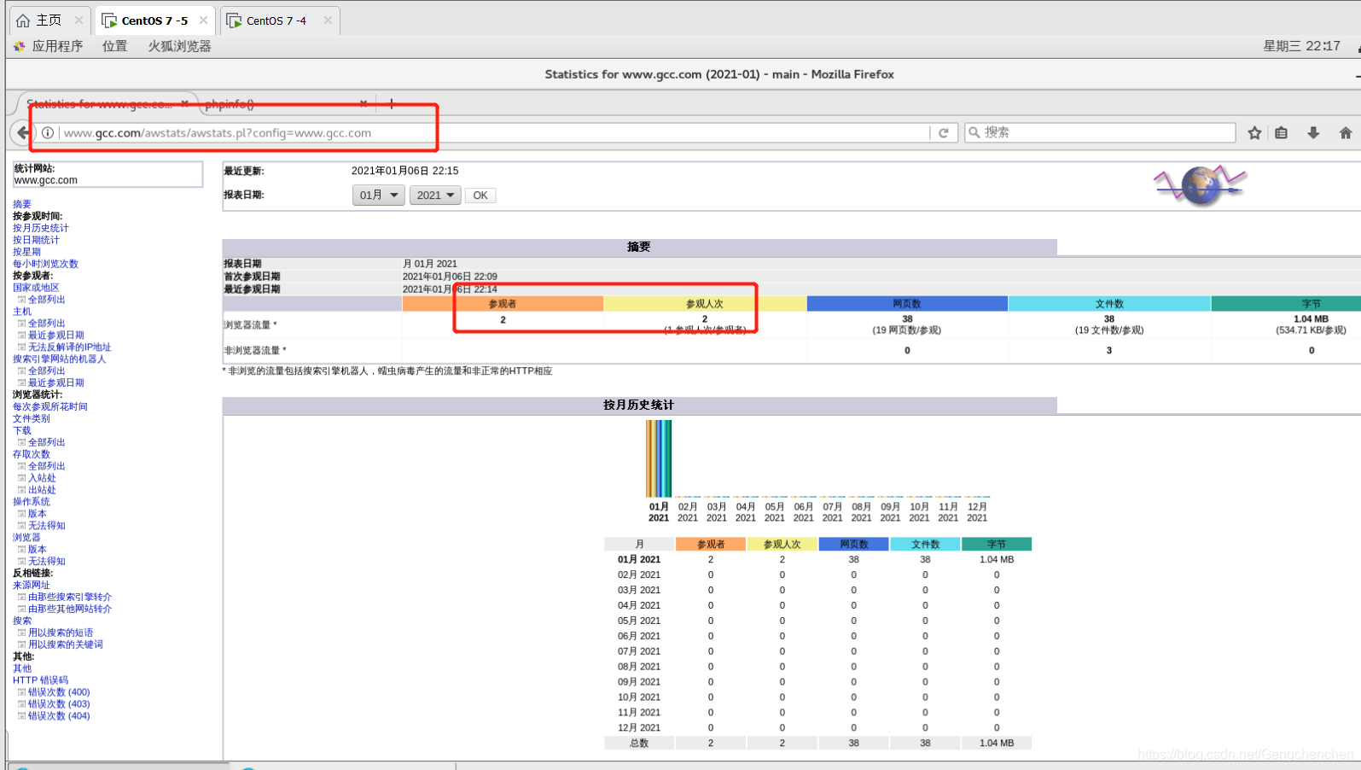Open the 每小时浏览次数 link

tap(45, 264)
